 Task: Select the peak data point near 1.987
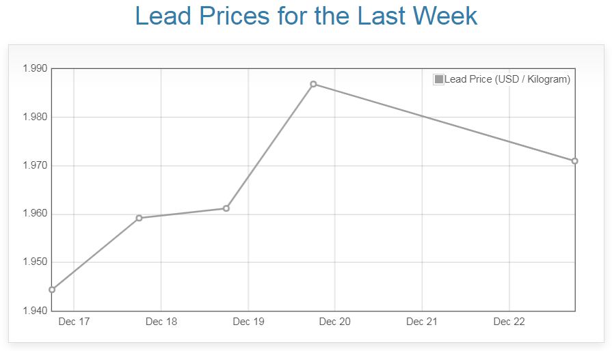pyautogui.click(x=313, y=84)
